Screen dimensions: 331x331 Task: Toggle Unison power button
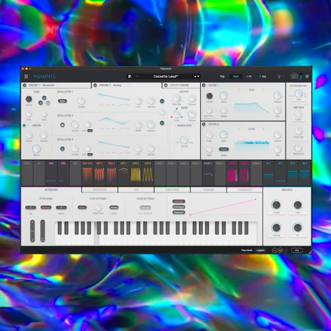tap(24, 126)
